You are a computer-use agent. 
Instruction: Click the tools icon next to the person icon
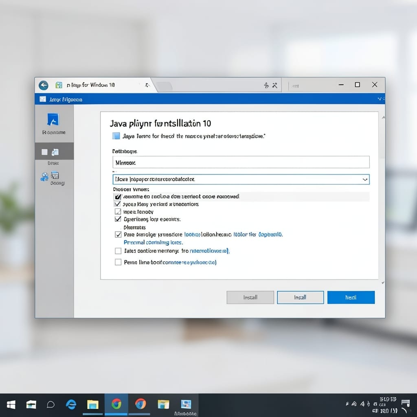coord(274,86)
